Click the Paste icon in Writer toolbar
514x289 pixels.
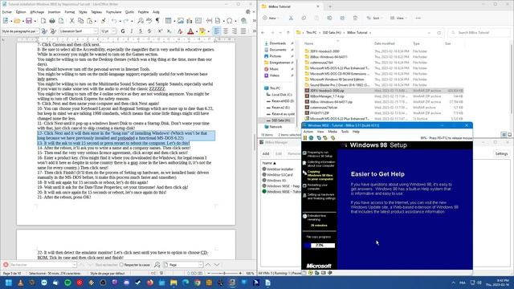[x=89, y=21]
